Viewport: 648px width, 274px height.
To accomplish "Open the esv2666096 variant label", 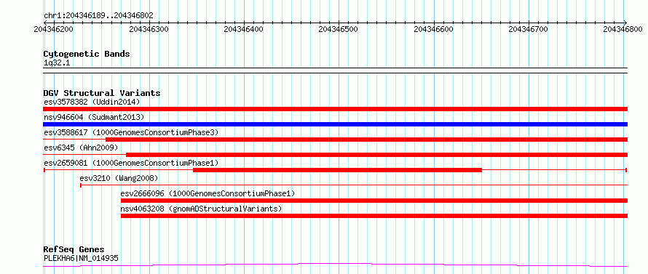I will [208, 193].
